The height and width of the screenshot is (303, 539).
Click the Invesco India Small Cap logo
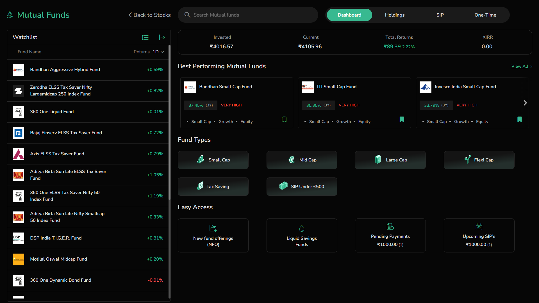coord(426,87)
